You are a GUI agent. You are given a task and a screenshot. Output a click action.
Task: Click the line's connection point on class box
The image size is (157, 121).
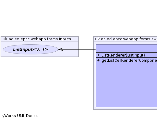click(x=96, y=50)
